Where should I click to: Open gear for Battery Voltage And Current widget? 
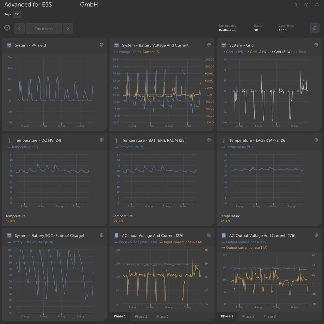tap(209, 45)
